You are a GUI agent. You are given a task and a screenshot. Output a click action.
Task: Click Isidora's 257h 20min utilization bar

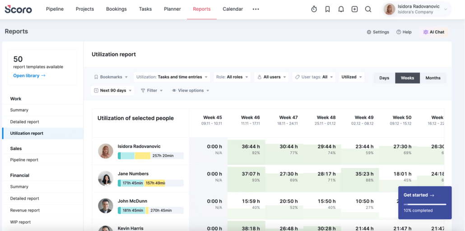point(151,156)
